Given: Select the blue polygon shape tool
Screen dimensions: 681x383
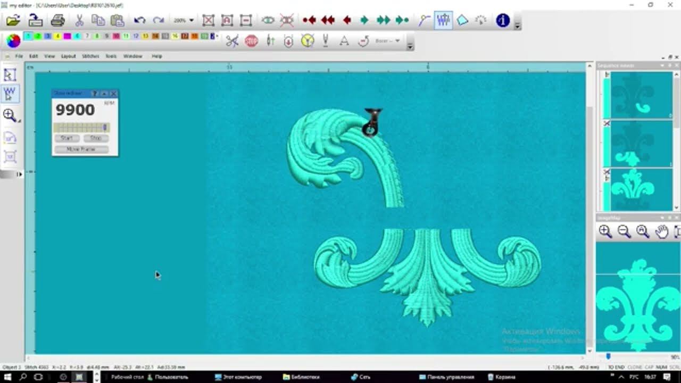Looking at the screenshot, I should (462, 21).
